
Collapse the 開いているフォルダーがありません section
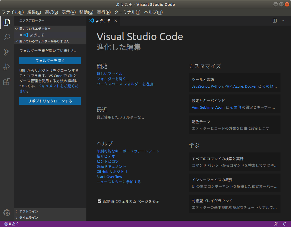pos(50,41)
